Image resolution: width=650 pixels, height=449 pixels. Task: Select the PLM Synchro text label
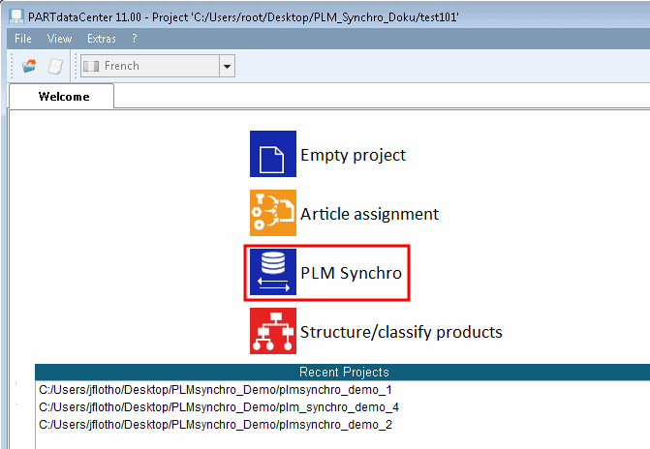(351, 273)
